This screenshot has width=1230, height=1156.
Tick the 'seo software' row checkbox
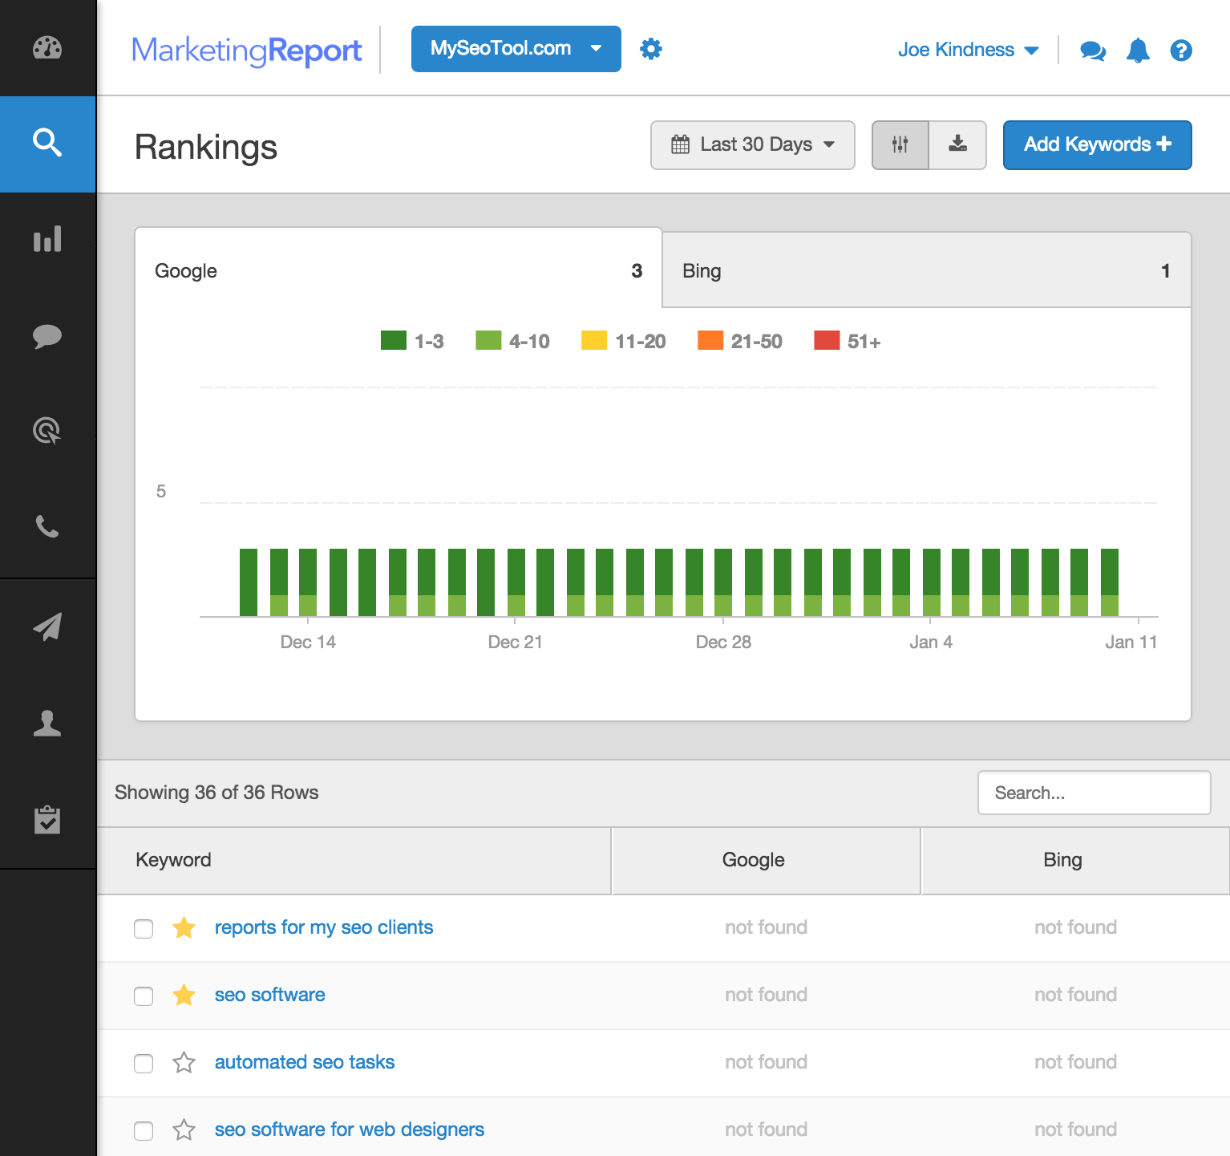[144, 996]
